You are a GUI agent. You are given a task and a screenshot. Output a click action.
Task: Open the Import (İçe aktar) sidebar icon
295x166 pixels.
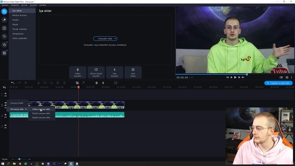pyautogui.click(x=4, y=12)
